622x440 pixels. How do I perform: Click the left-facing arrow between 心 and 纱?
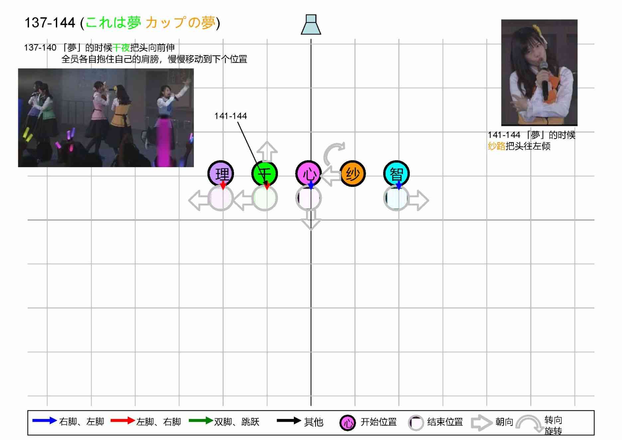click(x=331, y=176)
